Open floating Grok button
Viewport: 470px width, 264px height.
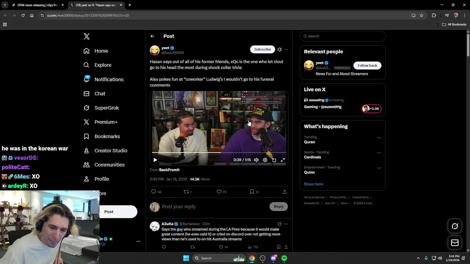coord(455,226)
